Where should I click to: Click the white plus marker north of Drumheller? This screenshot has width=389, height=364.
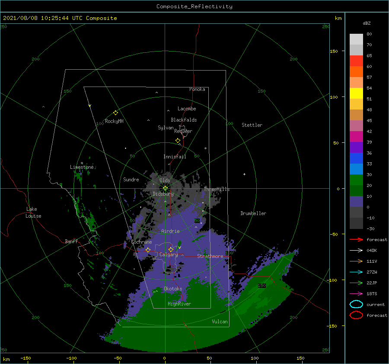click(244, 174)
